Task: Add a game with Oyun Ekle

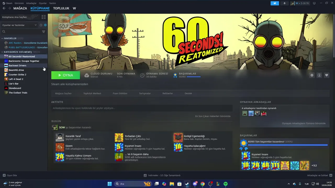Action: 10,175
